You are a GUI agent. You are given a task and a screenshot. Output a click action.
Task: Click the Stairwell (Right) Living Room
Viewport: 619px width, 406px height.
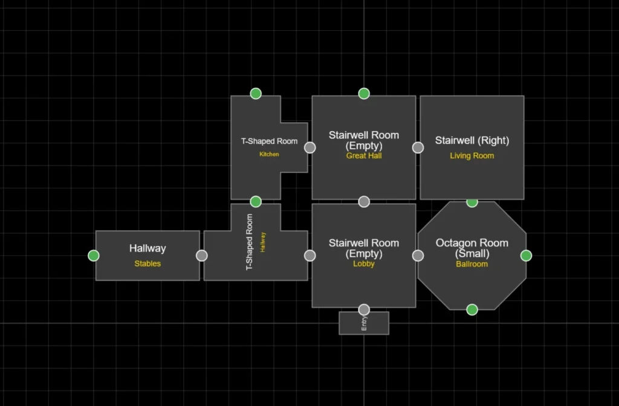[472, 175]
